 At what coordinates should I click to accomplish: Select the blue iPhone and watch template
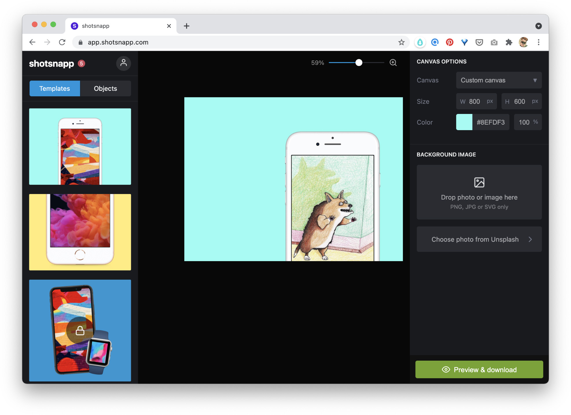(x=80, y=331)
